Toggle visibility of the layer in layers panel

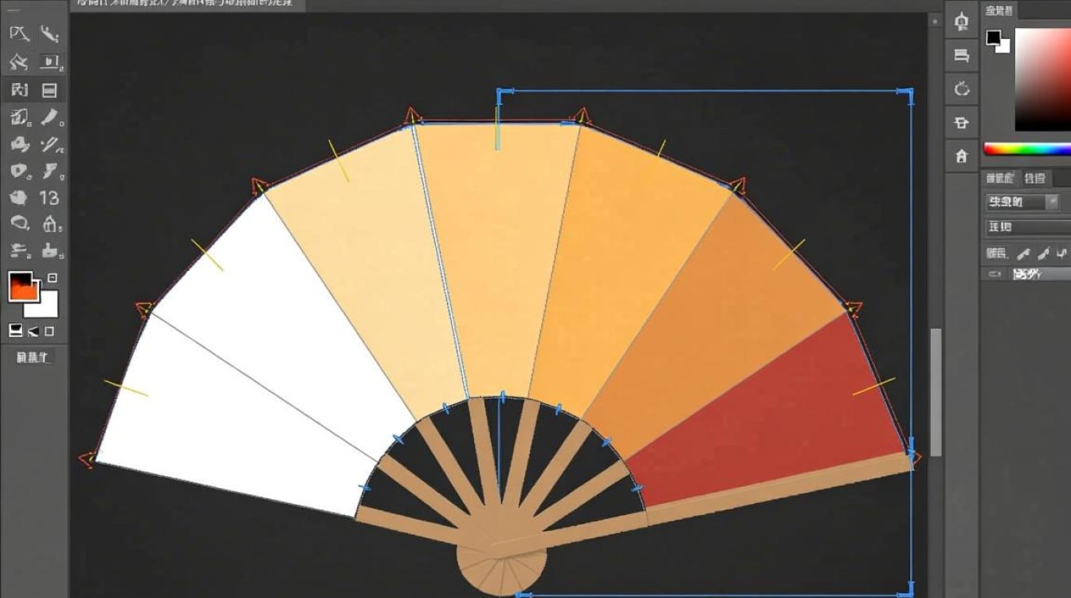pyautogui.click(x=994, y=273)
